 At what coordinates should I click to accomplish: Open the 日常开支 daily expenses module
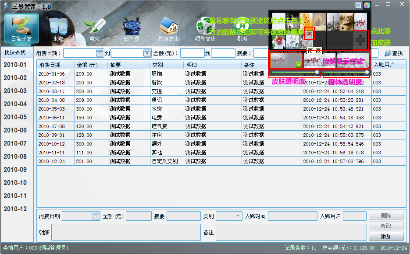[21, 29]
